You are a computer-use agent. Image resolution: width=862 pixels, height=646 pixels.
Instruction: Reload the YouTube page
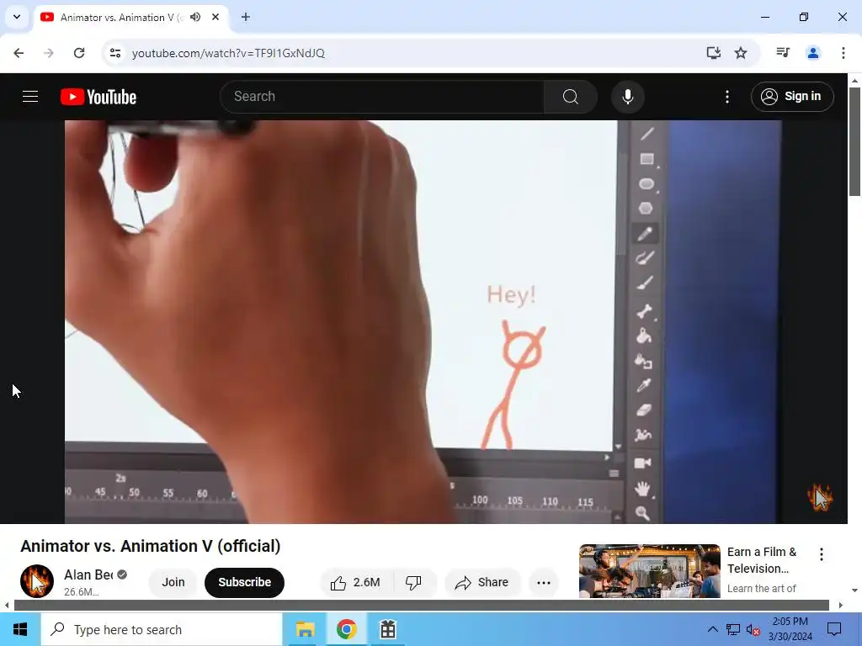coord(79,53)
